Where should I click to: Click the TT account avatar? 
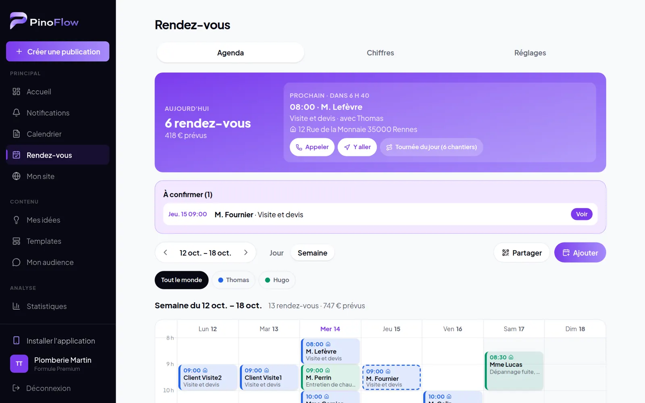(x=19, y=364)
